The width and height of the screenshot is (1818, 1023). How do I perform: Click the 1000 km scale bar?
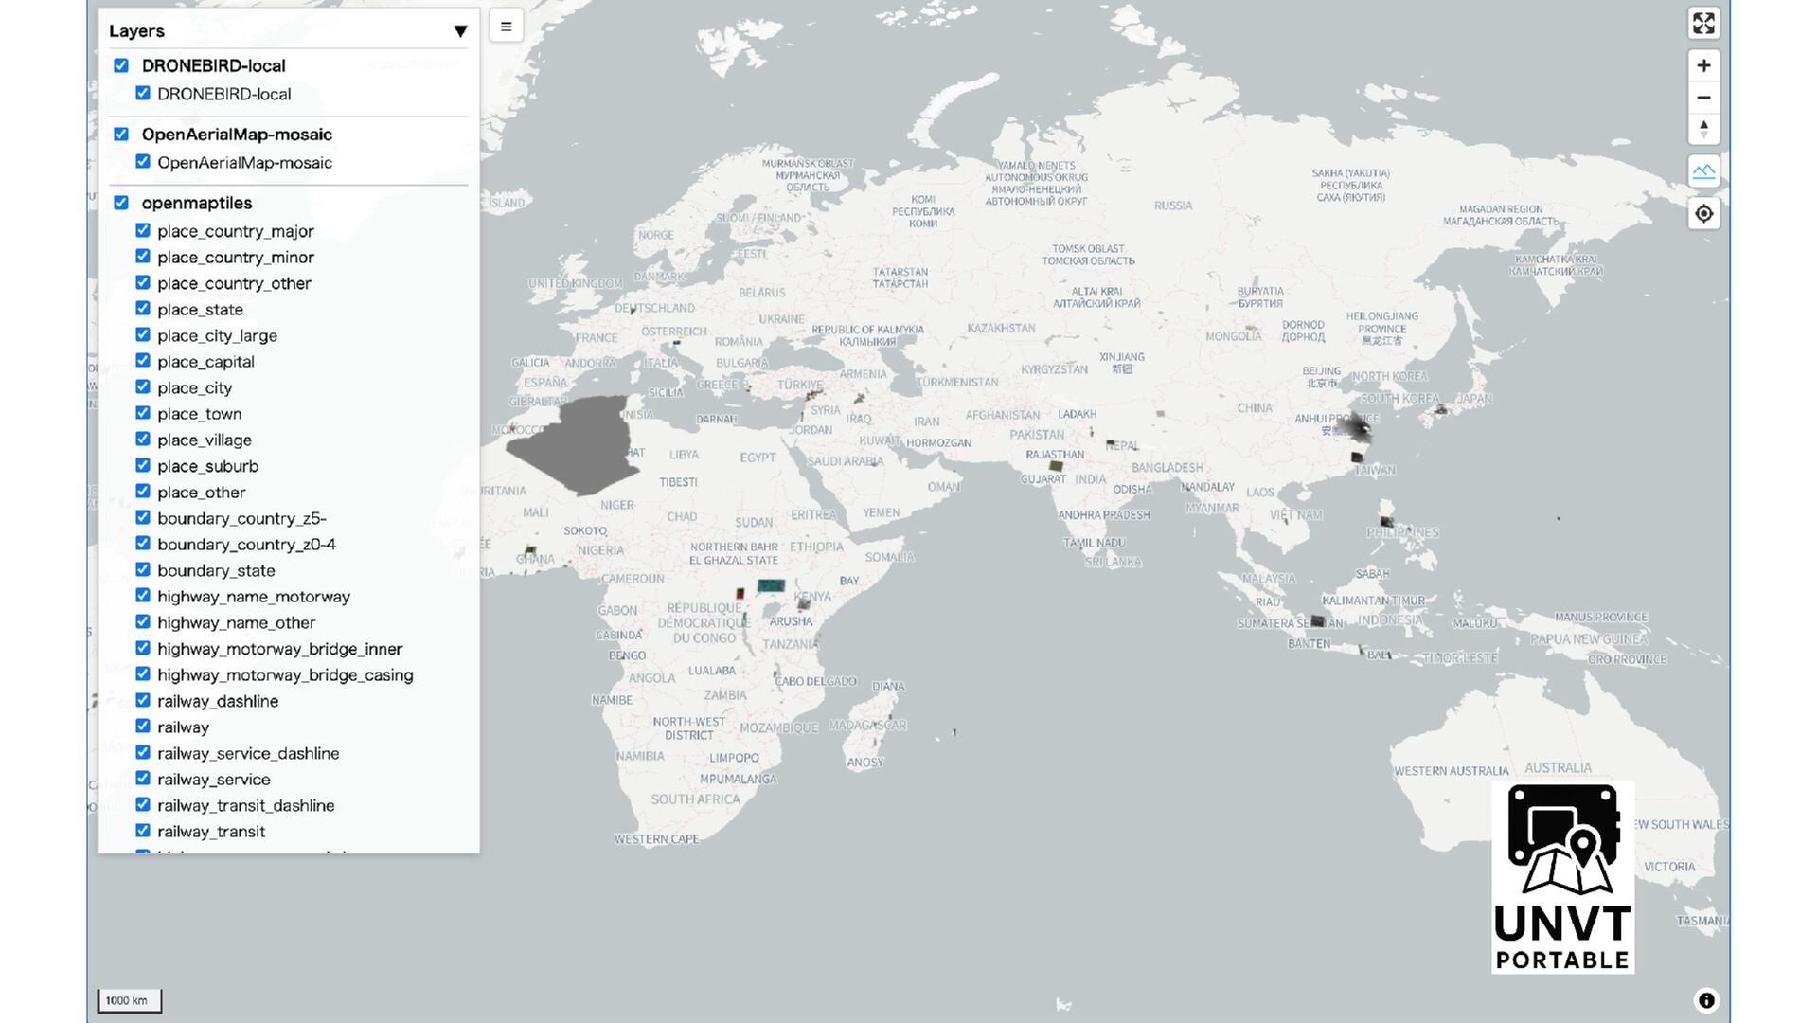click(129, 1000)
